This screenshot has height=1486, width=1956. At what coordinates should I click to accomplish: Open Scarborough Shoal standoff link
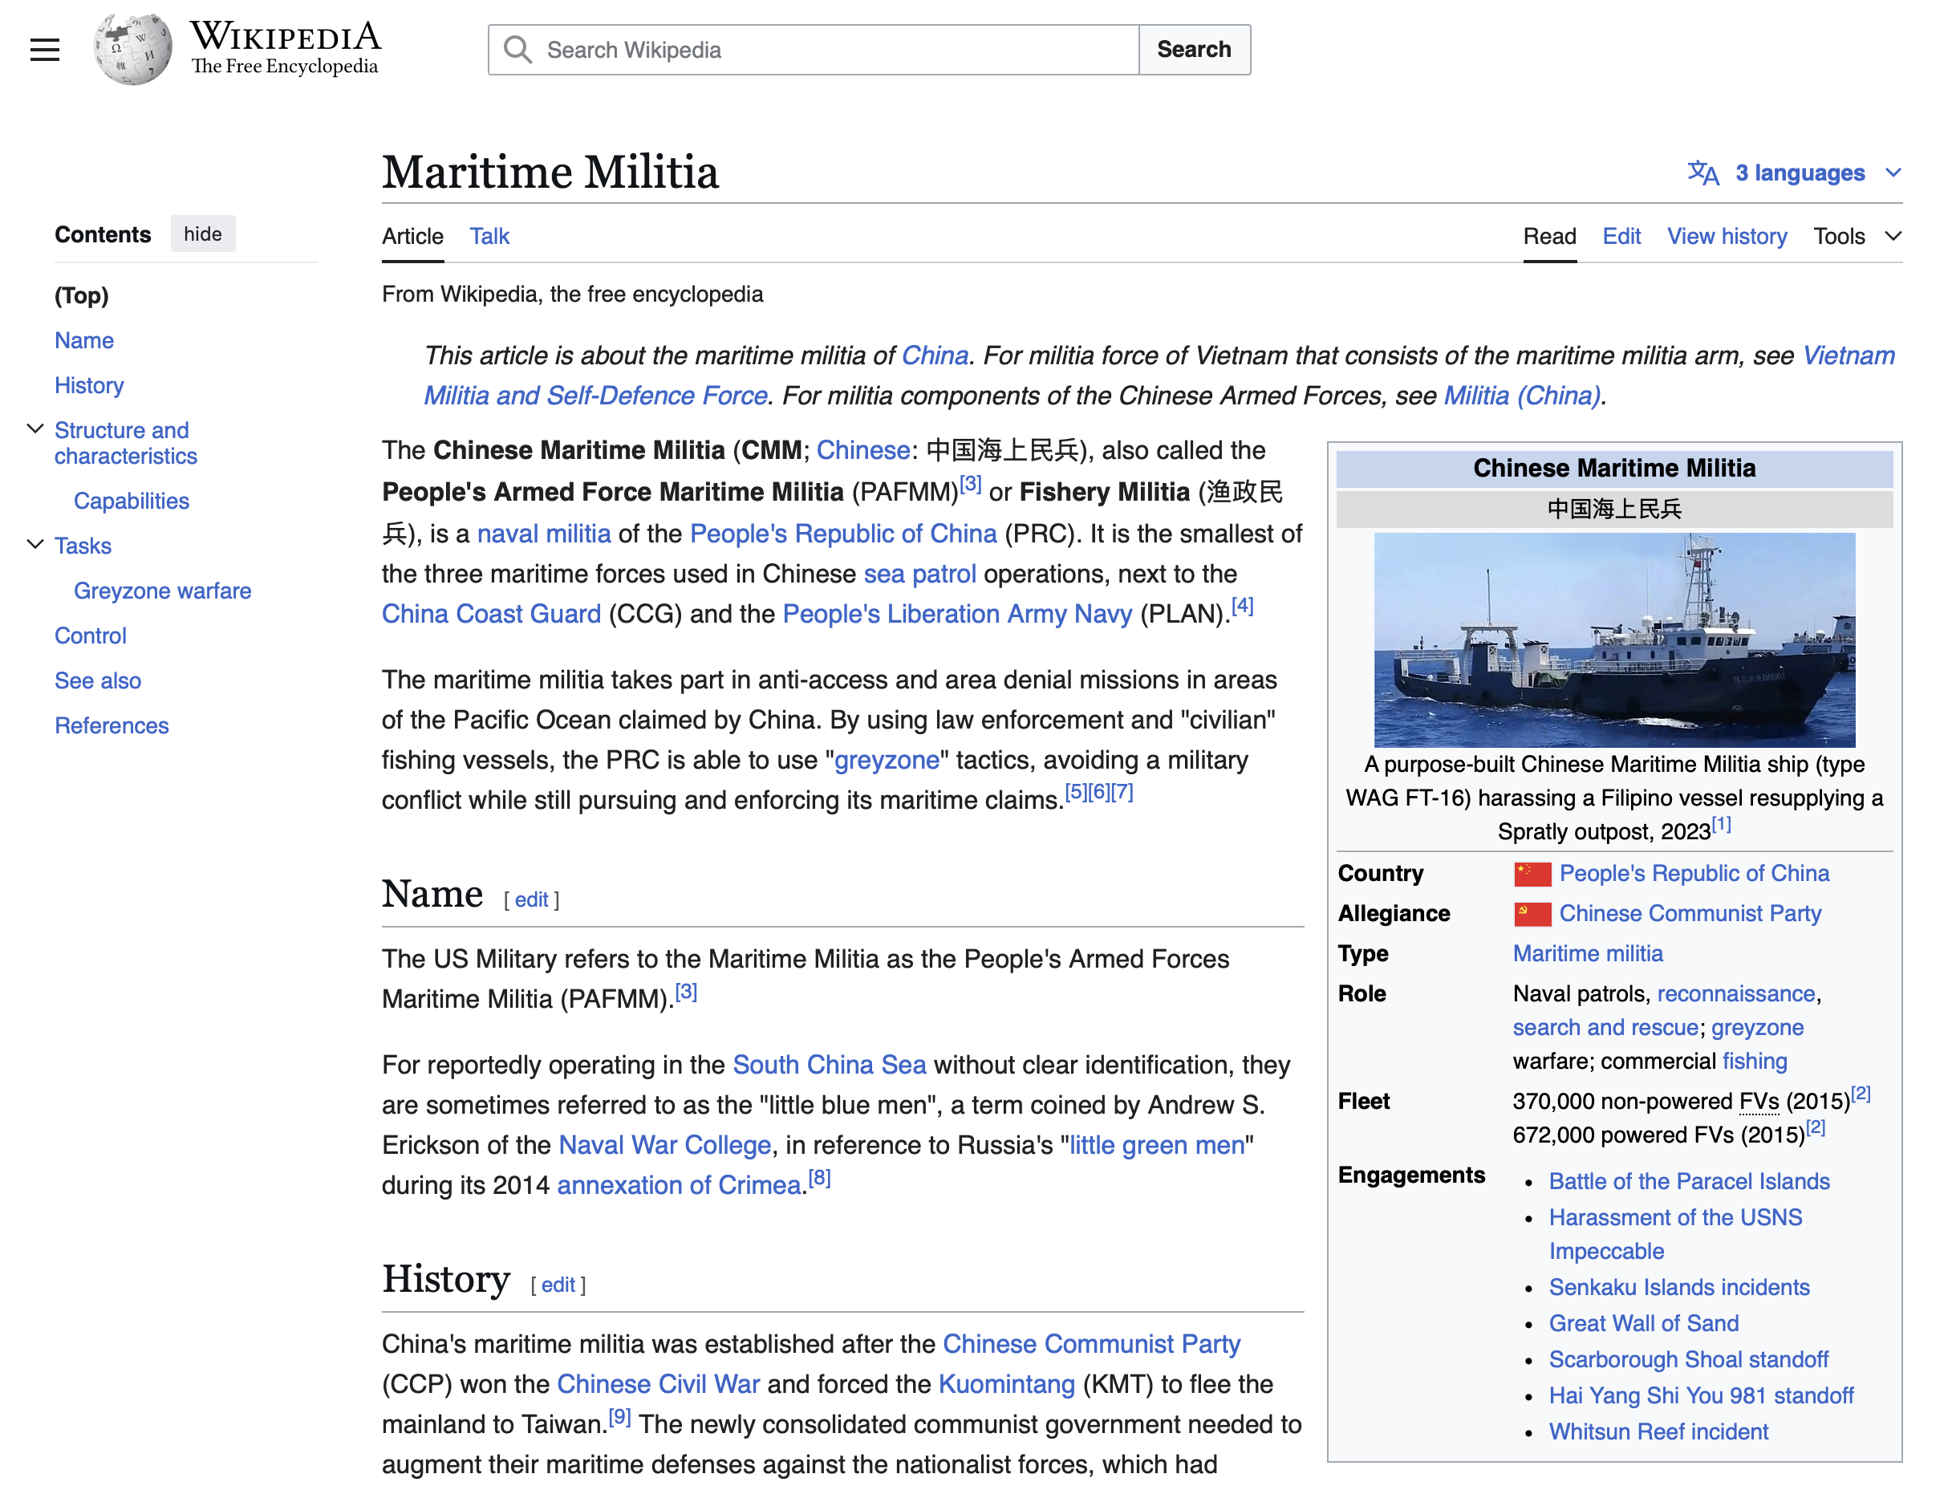click(x=1688, y=1359)
